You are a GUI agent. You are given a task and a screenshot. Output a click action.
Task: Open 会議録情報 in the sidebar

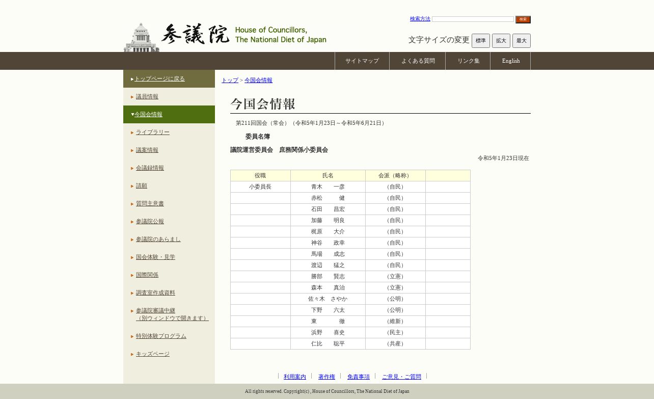150,168
